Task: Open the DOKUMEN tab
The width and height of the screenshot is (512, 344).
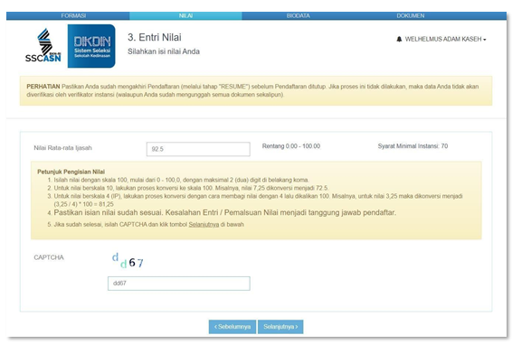Action: tap(411, 15)
